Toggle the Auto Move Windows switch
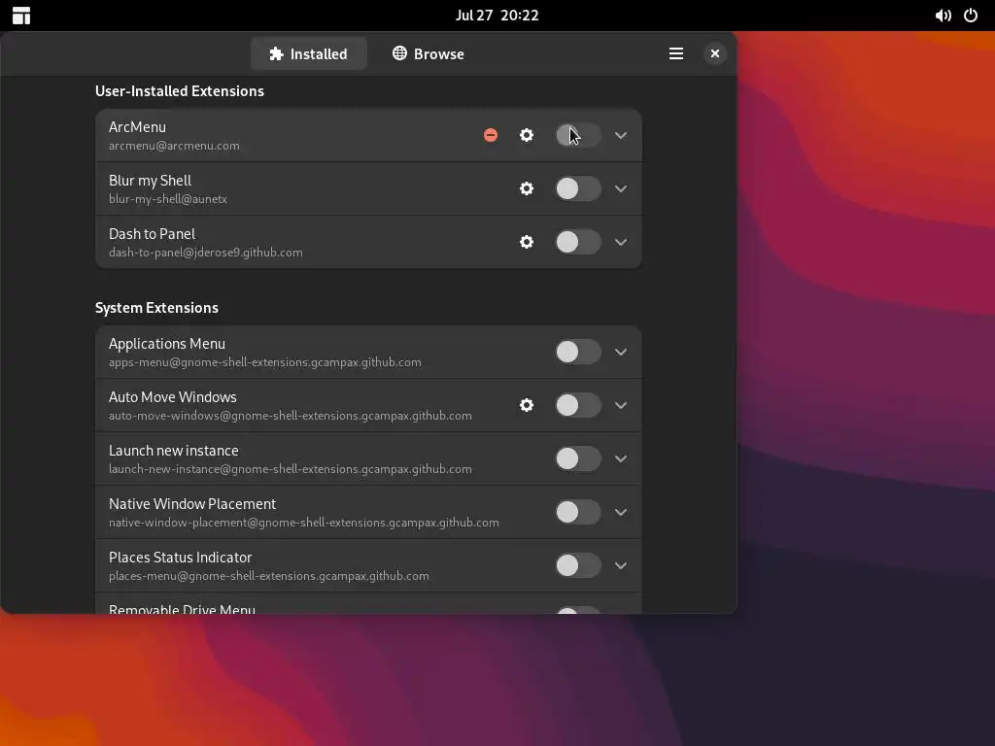 (578, 405)
